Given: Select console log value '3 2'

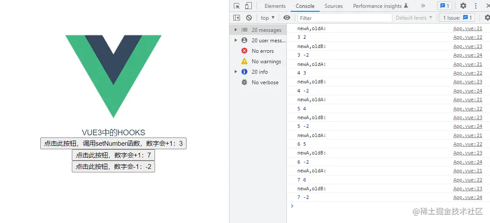Looking at the screenshot, I should pyautogui.click(x=302, y=38).
